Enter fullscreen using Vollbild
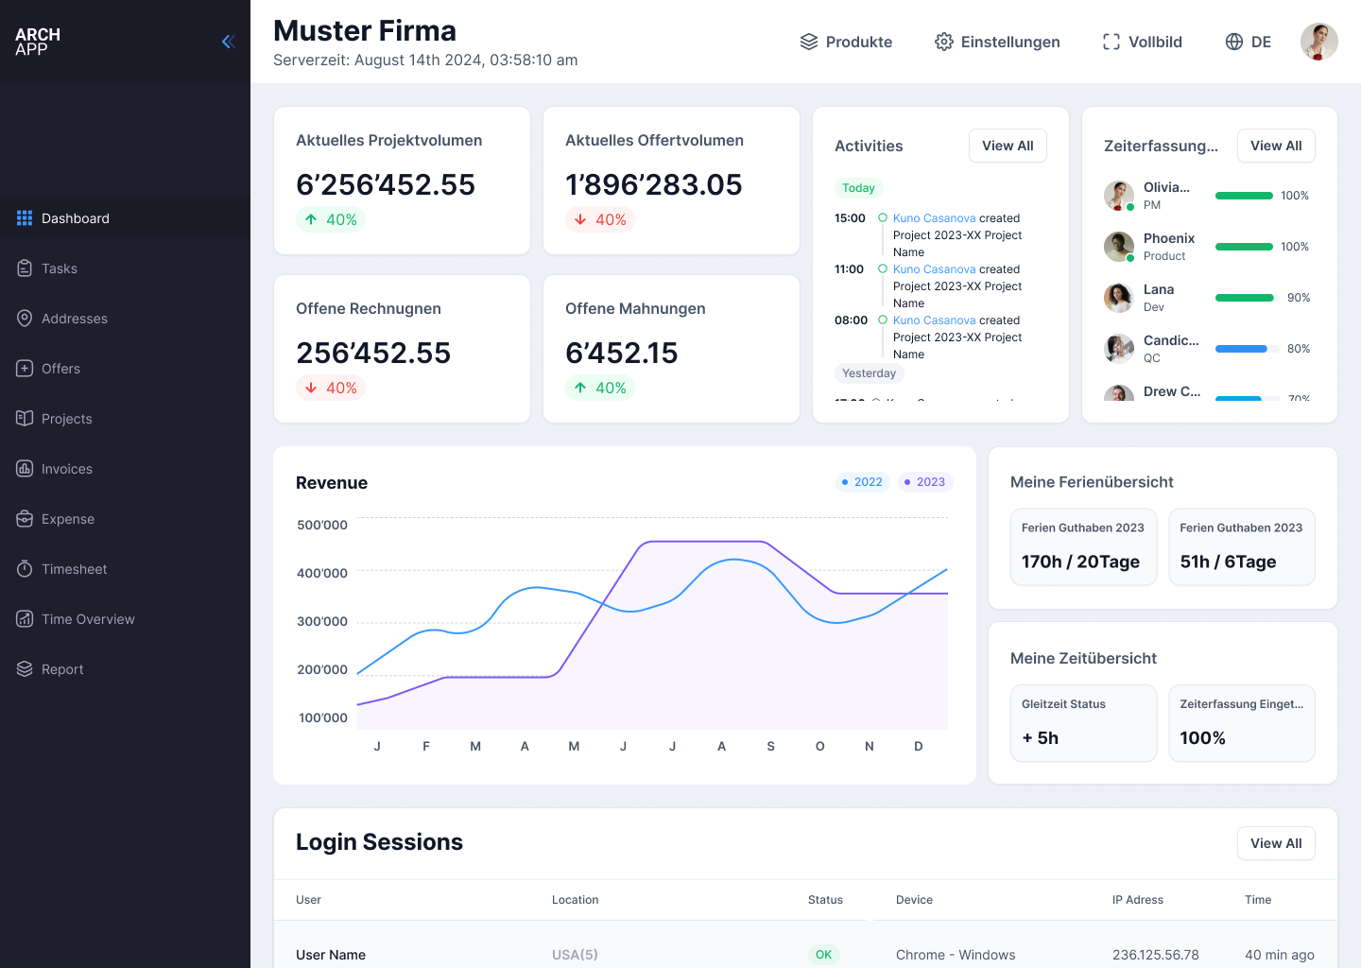The height and width of the screenshot is (968, 1361). click(x=1142, y=42)
